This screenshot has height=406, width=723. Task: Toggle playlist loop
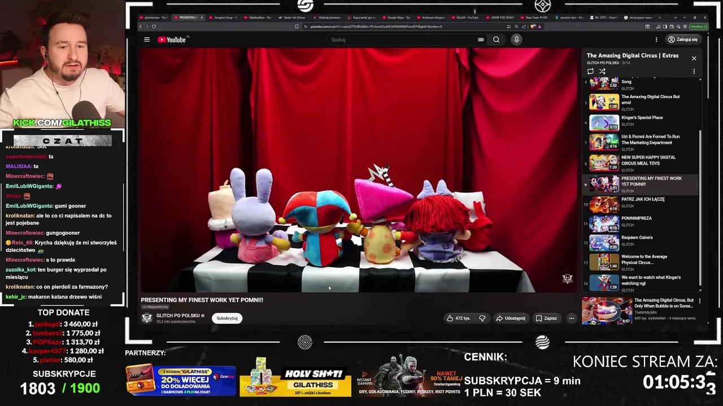[x=590, y=71]
